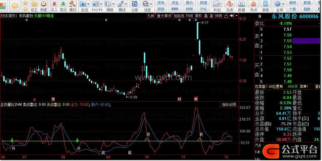The height and width of the screenshot is (161, 322).
Task: Expand the 自选 dropdown arrow
Action: (89, 4)
